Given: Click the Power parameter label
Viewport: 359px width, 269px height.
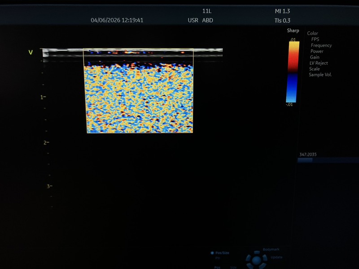Looking at the screenshot, I should [x=317, y=51].
